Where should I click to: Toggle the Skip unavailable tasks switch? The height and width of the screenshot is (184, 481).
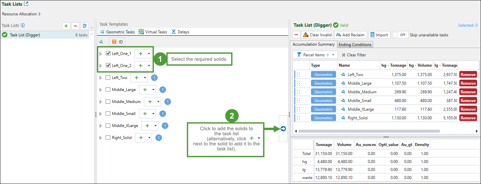(x=400, y=35)
